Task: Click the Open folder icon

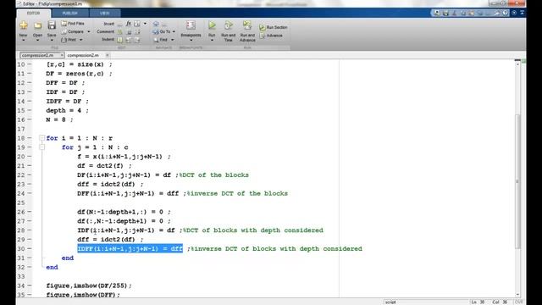Action: pyautogui.click(x=37, y=25)
